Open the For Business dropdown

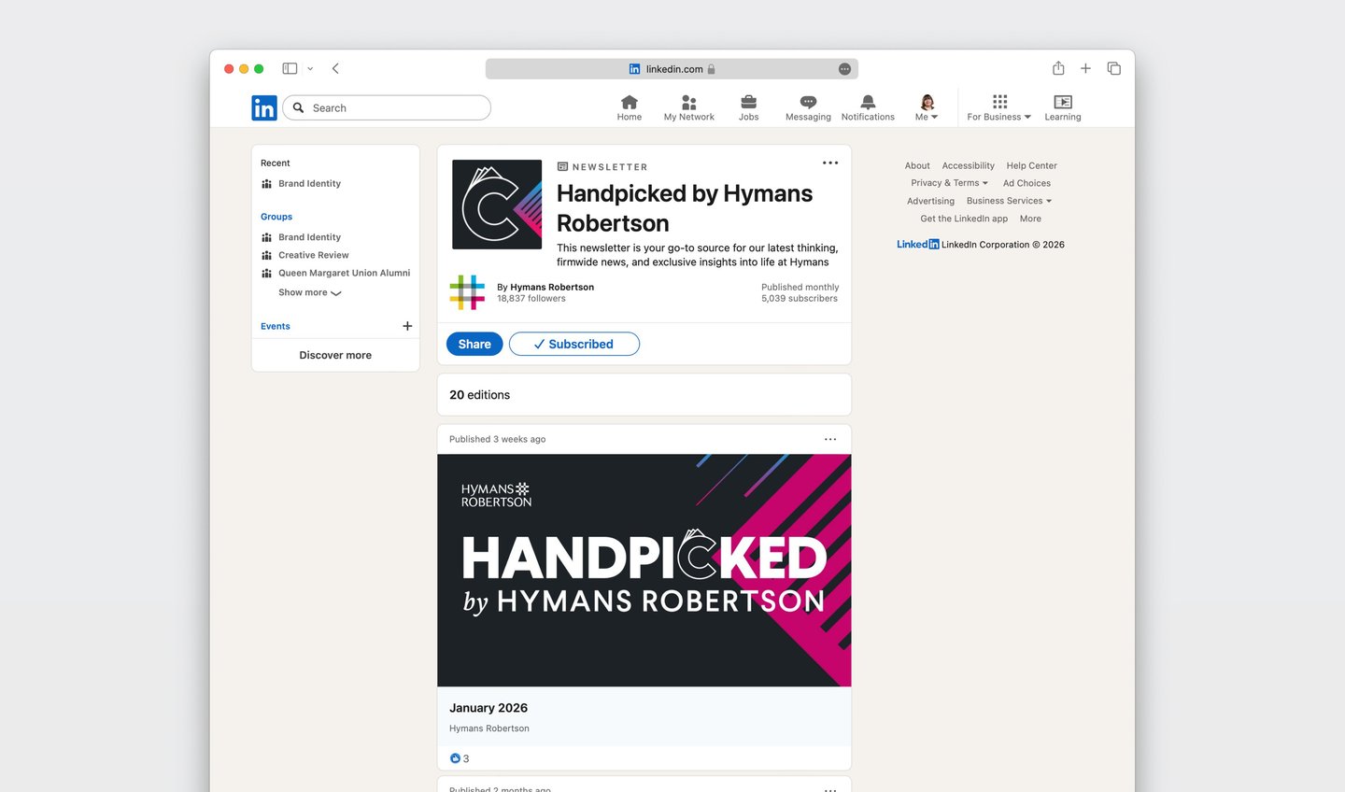click(999, 107)
